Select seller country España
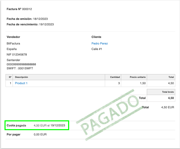 click(12, 49)
